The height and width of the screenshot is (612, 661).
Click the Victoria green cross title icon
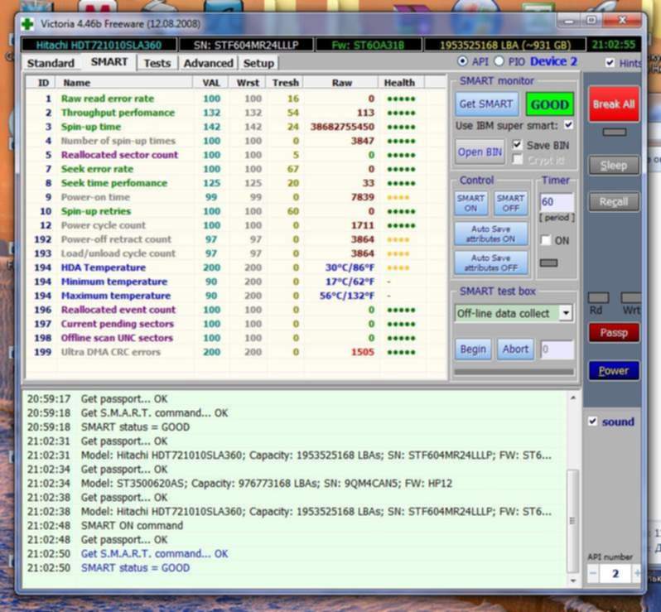pyautogui.click(x=28, y=24)
